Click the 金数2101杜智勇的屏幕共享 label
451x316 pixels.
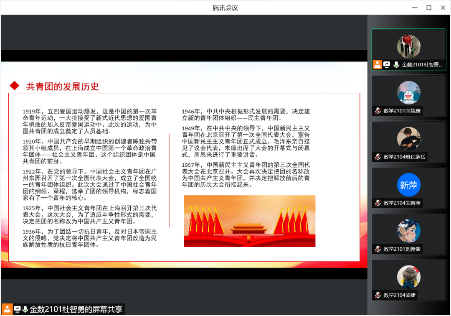(76, 309)
